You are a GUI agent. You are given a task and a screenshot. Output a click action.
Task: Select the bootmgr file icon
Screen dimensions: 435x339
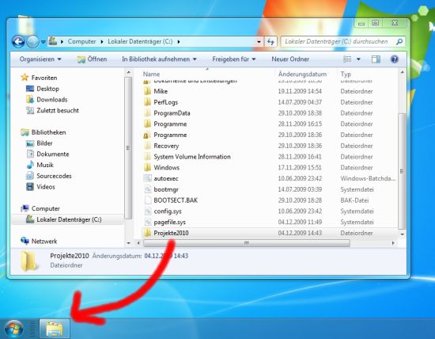[148, 189]
